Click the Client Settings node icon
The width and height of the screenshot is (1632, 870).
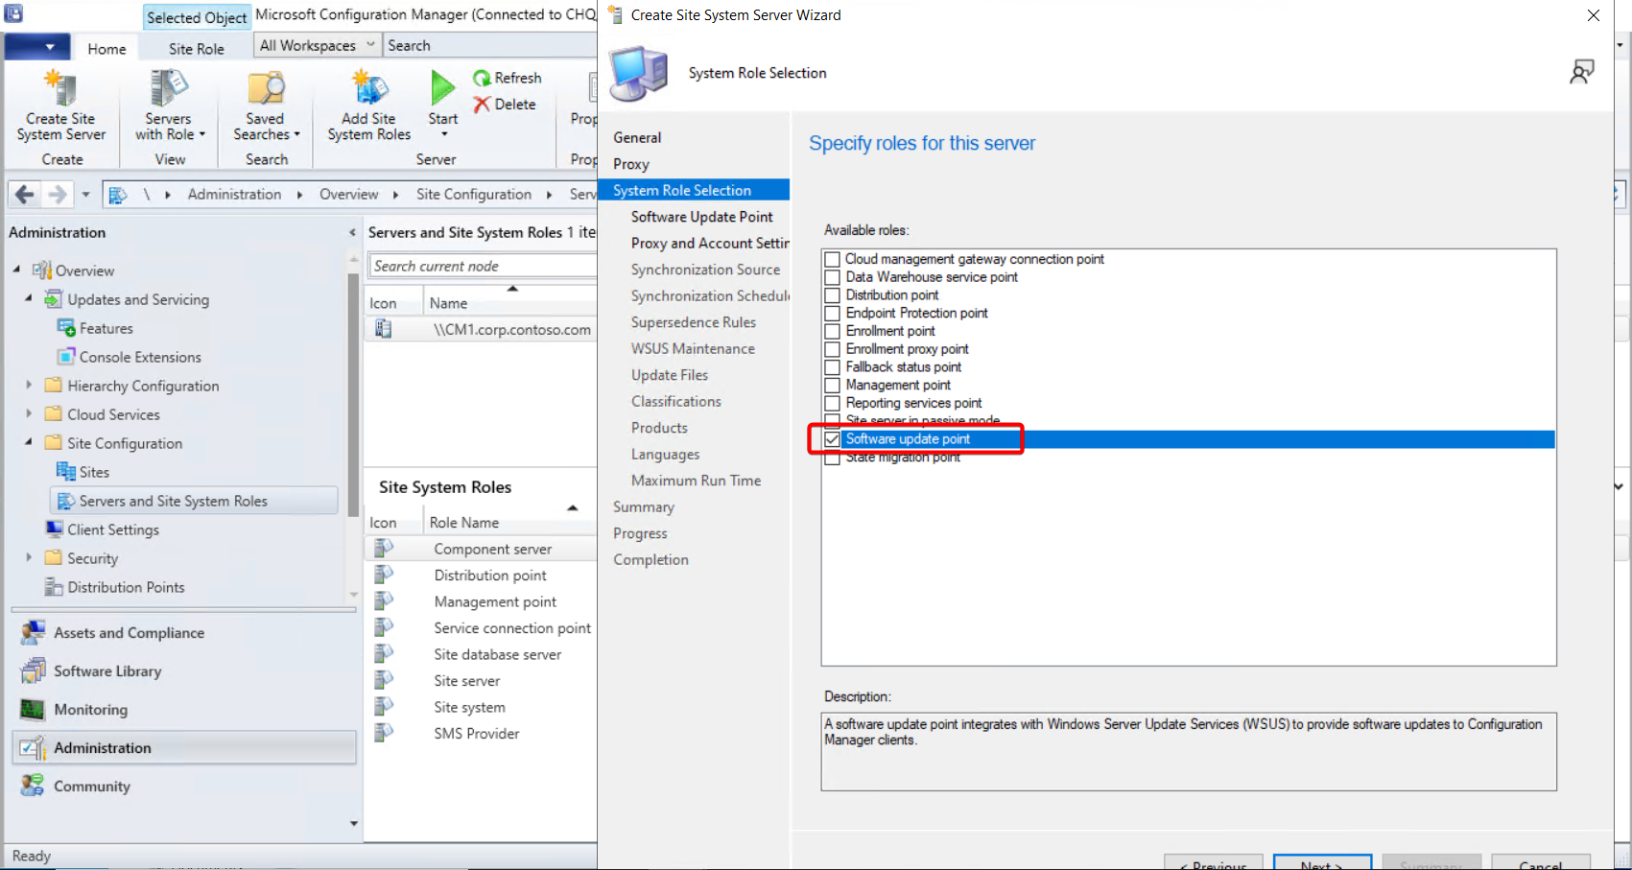[x=55, y=529]
